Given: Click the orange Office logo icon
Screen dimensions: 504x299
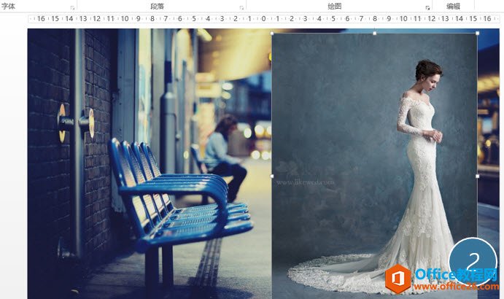Looking at the screenshot, I should [399, 279].
